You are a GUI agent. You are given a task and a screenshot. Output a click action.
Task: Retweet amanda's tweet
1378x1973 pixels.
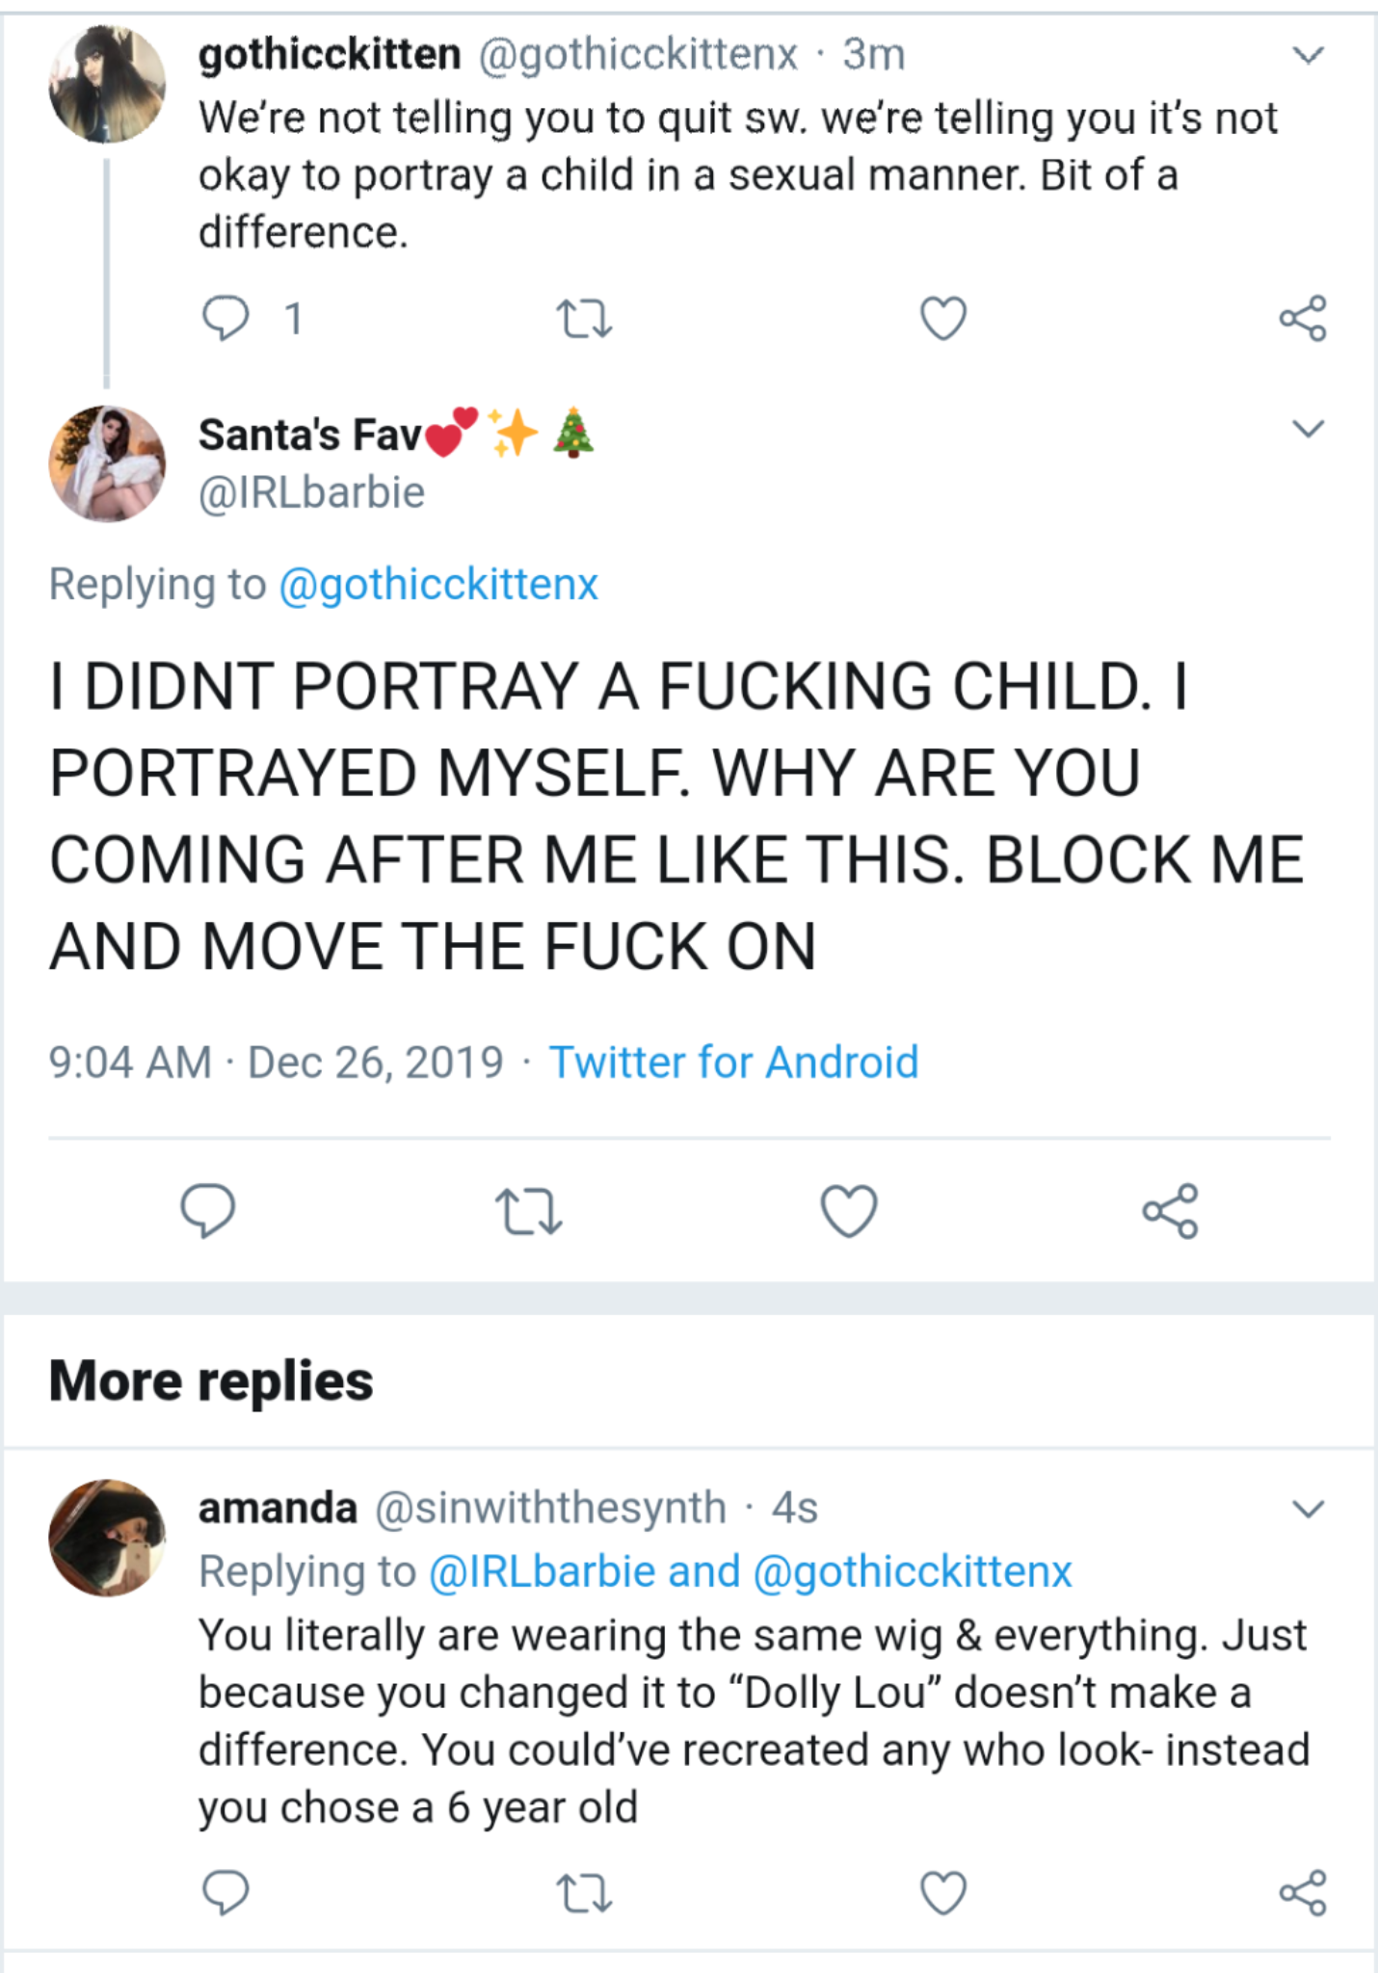pos(584,1893)
